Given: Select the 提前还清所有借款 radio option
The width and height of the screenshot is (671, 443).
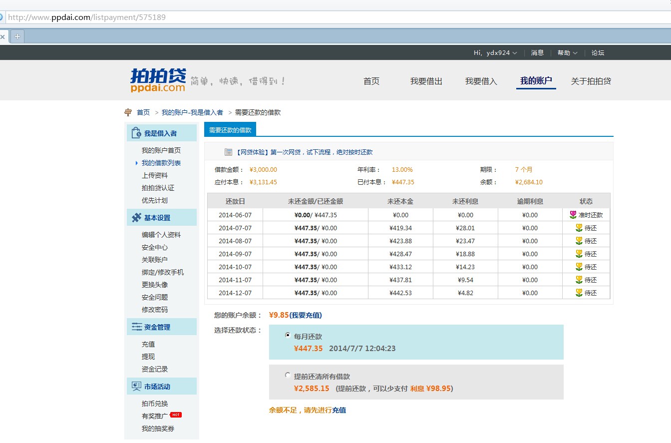Looking at the screenshot, I should pyautogui.click(x=288, y=375).
